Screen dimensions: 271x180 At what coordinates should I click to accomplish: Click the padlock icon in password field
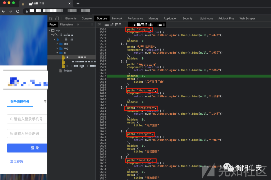pos(11,133)
